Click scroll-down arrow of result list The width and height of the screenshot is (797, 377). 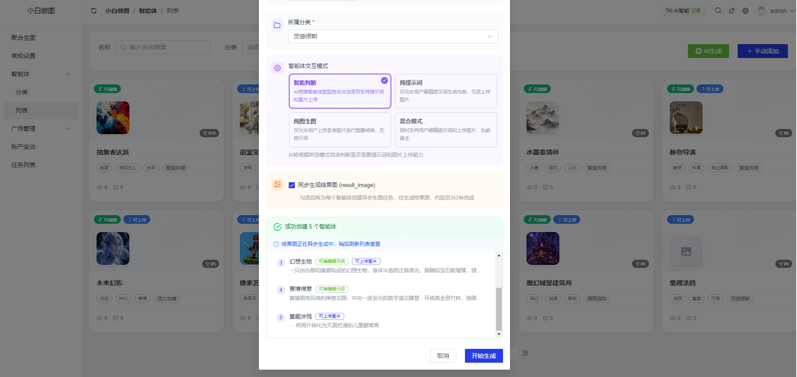pos(499,334)
